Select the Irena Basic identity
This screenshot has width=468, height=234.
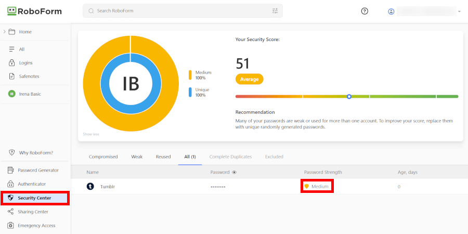(30, 94)
